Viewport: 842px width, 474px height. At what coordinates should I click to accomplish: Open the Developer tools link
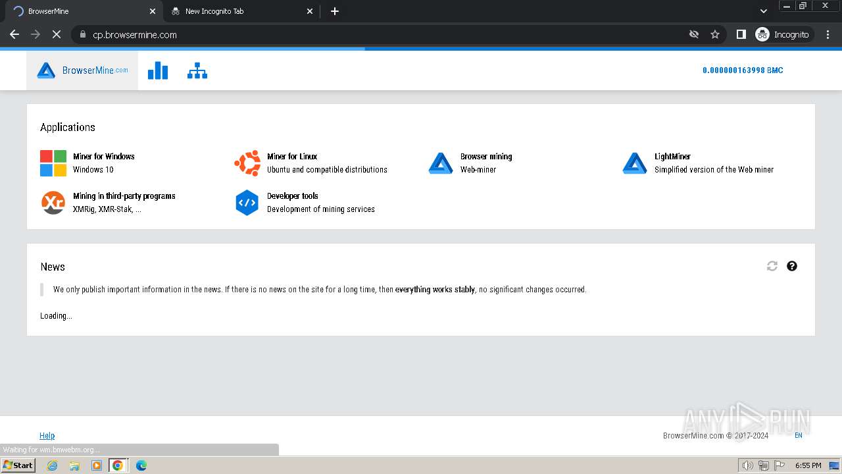click(293, 196)
